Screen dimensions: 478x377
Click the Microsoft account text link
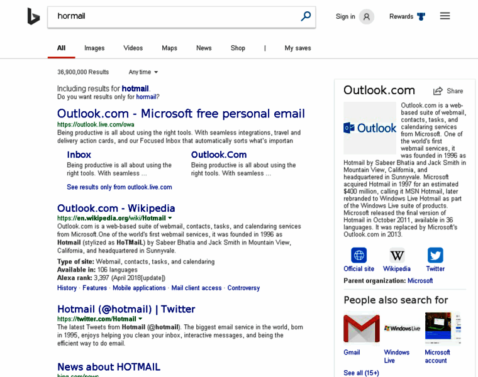[x=437, y=356]
